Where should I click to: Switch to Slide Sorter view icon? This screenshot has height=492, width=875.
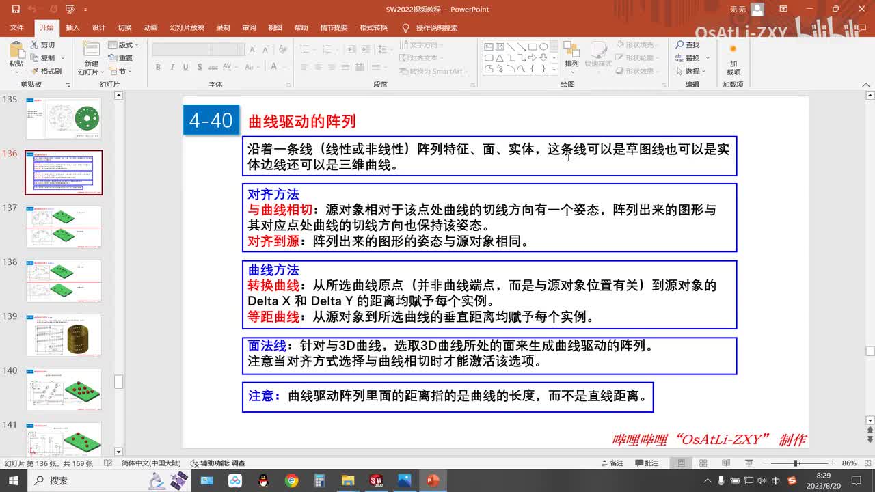[702, 463]
